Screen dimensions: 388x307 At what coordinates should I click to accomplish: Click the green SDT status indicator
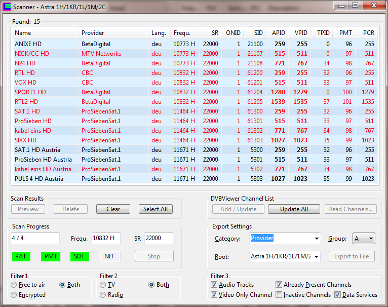[80, 256]
